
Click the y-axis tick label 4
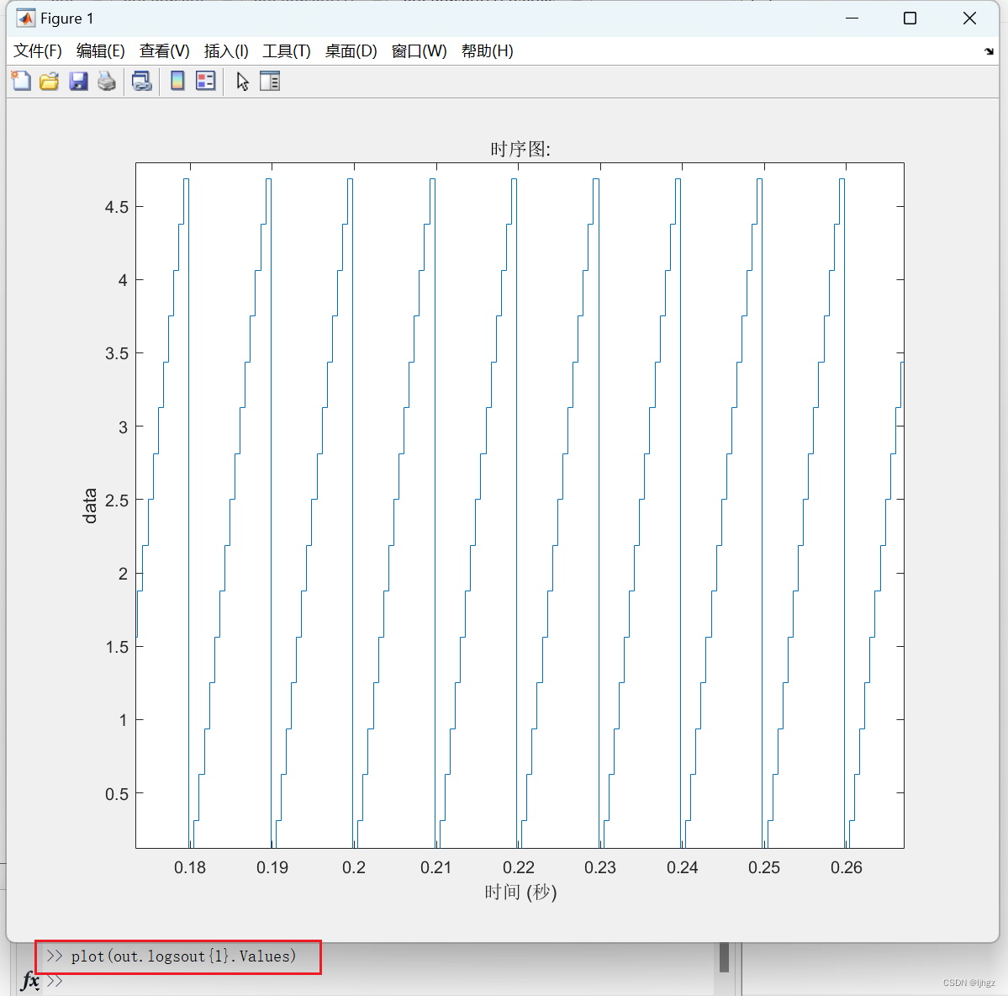click(123, 280)
